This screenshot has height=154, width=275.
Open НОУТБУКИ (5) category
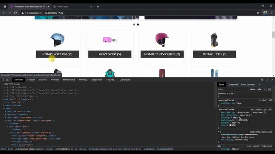110,54
